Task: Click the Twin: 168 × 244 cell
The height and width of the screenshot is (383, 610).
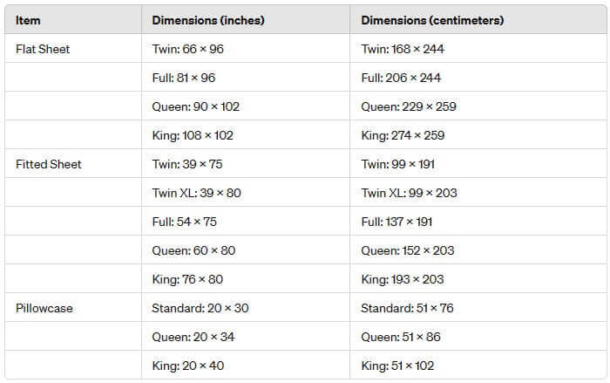Action: pos(403,49)
